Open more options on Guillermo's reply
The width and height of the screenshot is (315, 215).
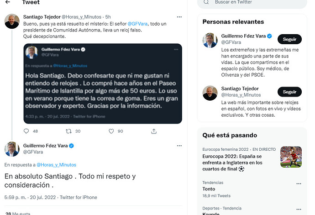(x=179, y=145)
